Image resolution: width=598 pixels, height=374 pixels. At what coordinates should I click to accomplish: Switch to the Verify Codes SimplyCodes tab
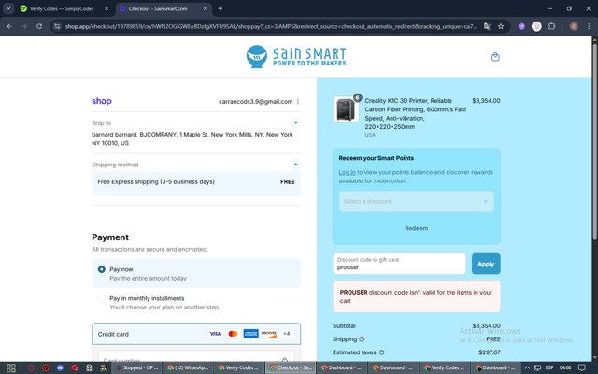(x=62, y=8)
